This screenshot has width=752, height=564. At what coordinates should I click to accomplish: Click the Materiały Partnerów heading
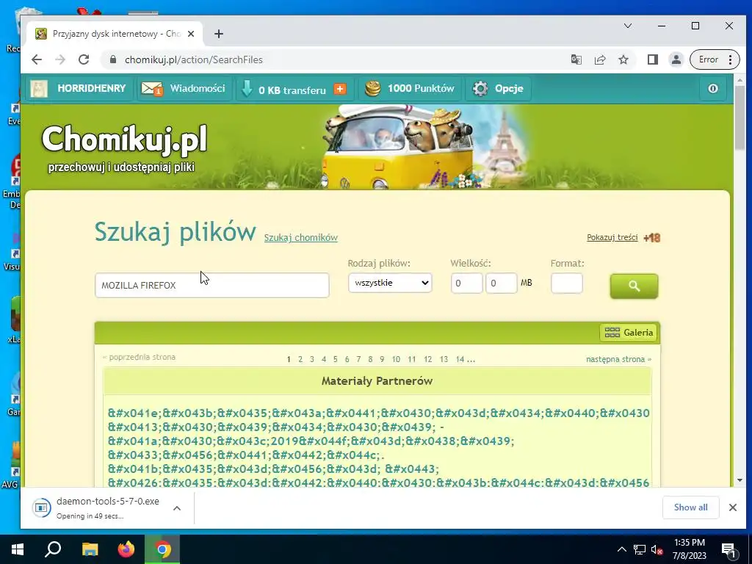click(377, 381)
